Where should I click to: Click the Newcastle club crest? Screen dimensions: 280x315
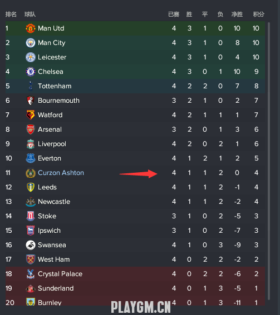pyautogui.click(x=31, y=202)
